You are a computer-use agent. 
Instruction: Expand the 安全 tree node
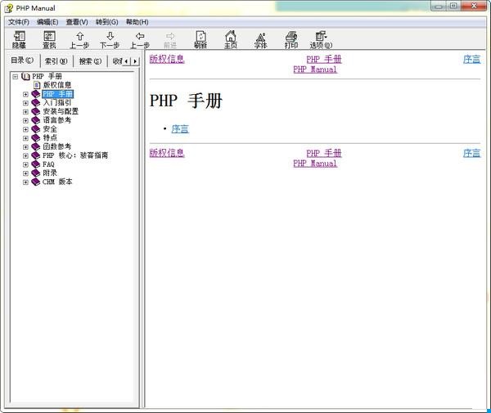click(25, 129)
